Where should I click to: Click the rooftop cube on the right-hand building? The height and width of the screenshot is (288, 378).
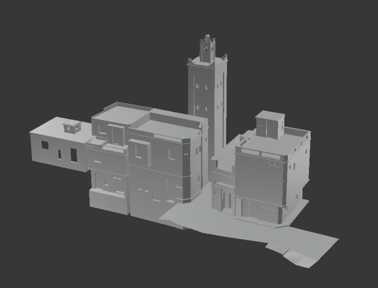pyautogui.click(x=270, y=124)
